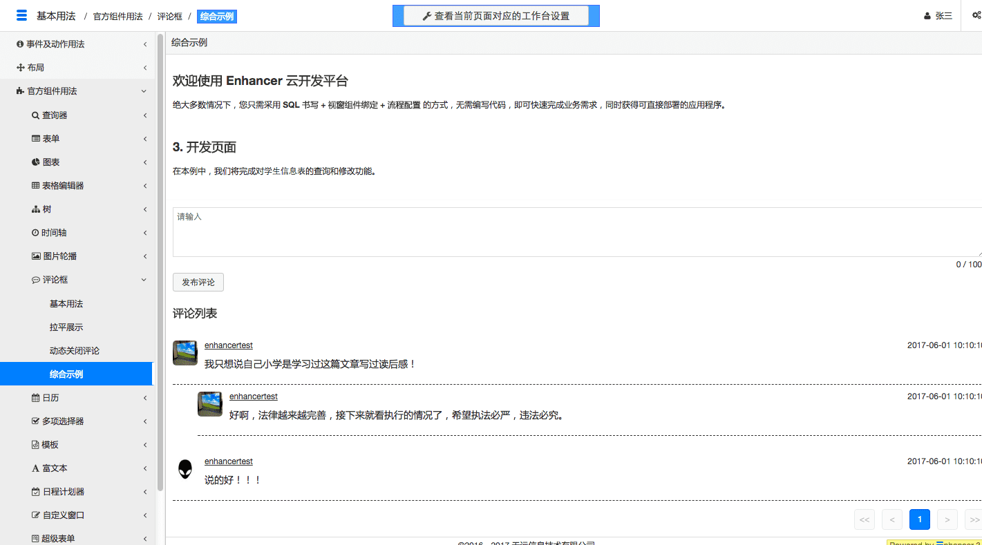The height and width of the screenshot is (545, 982).
Task: Expand the 表格编辑器 submenu chevron
Action: [x=145, y=186]
